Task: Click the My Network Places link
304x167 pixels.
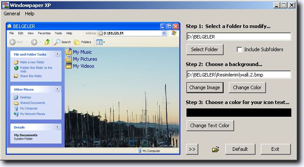Action: 32,114
